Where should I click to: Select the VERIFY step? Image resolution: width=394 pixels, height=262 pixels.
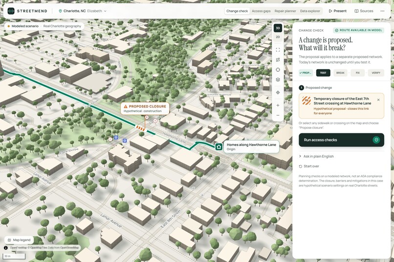pos(376,73)
